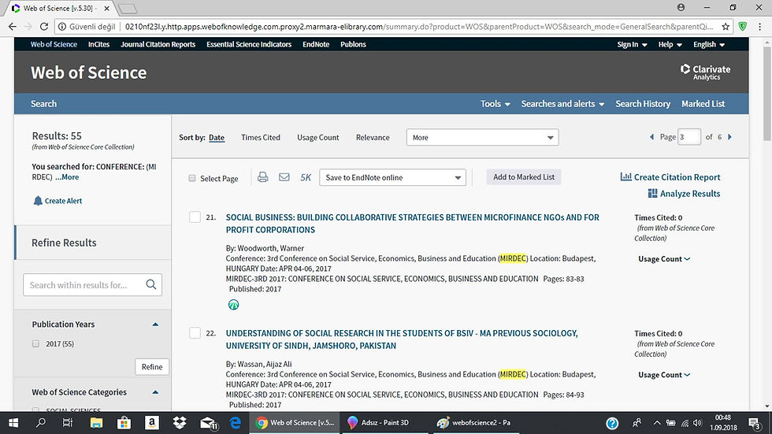Click the search magnifier in refine box
The image size is (772, 434).
(151, 284)
